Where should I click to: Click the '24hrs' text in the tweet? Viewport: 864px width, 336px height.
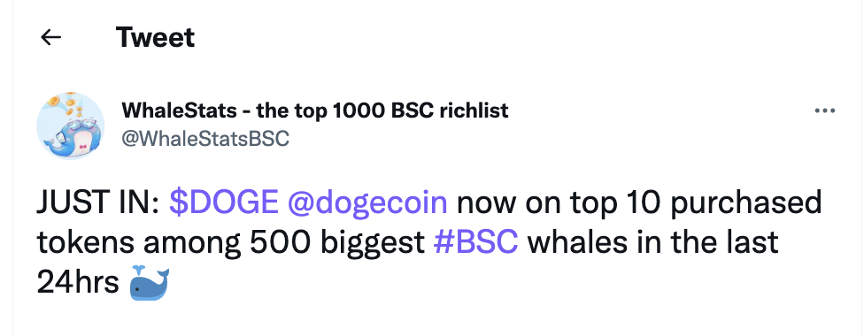78,283
